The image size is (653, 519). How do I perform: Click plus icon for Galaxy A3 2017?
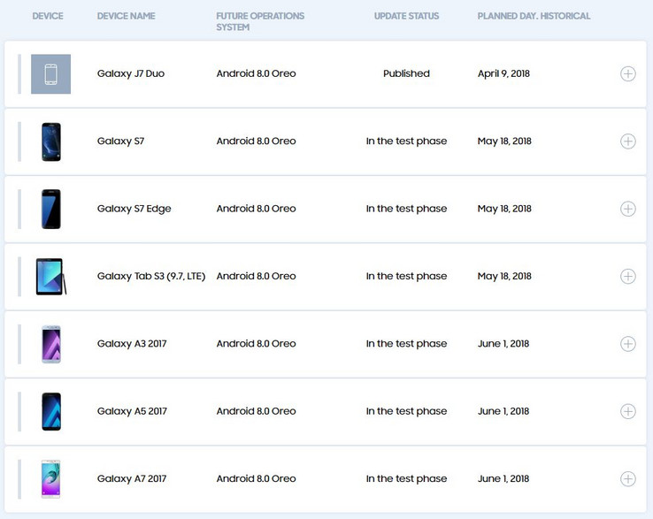[627, 344]
